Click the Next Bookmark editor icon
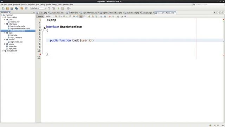This screenshot has height=127, width=225. point(93,17)
